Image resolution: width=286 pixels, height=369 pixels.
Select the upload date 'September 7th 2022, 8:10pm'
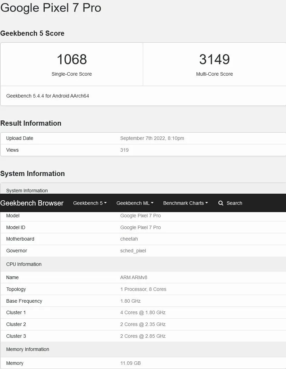152,138
